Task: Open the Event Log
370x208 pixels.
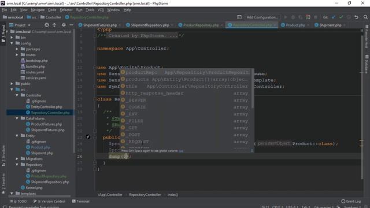Action: pyautogui.click(x=351, y=201)
